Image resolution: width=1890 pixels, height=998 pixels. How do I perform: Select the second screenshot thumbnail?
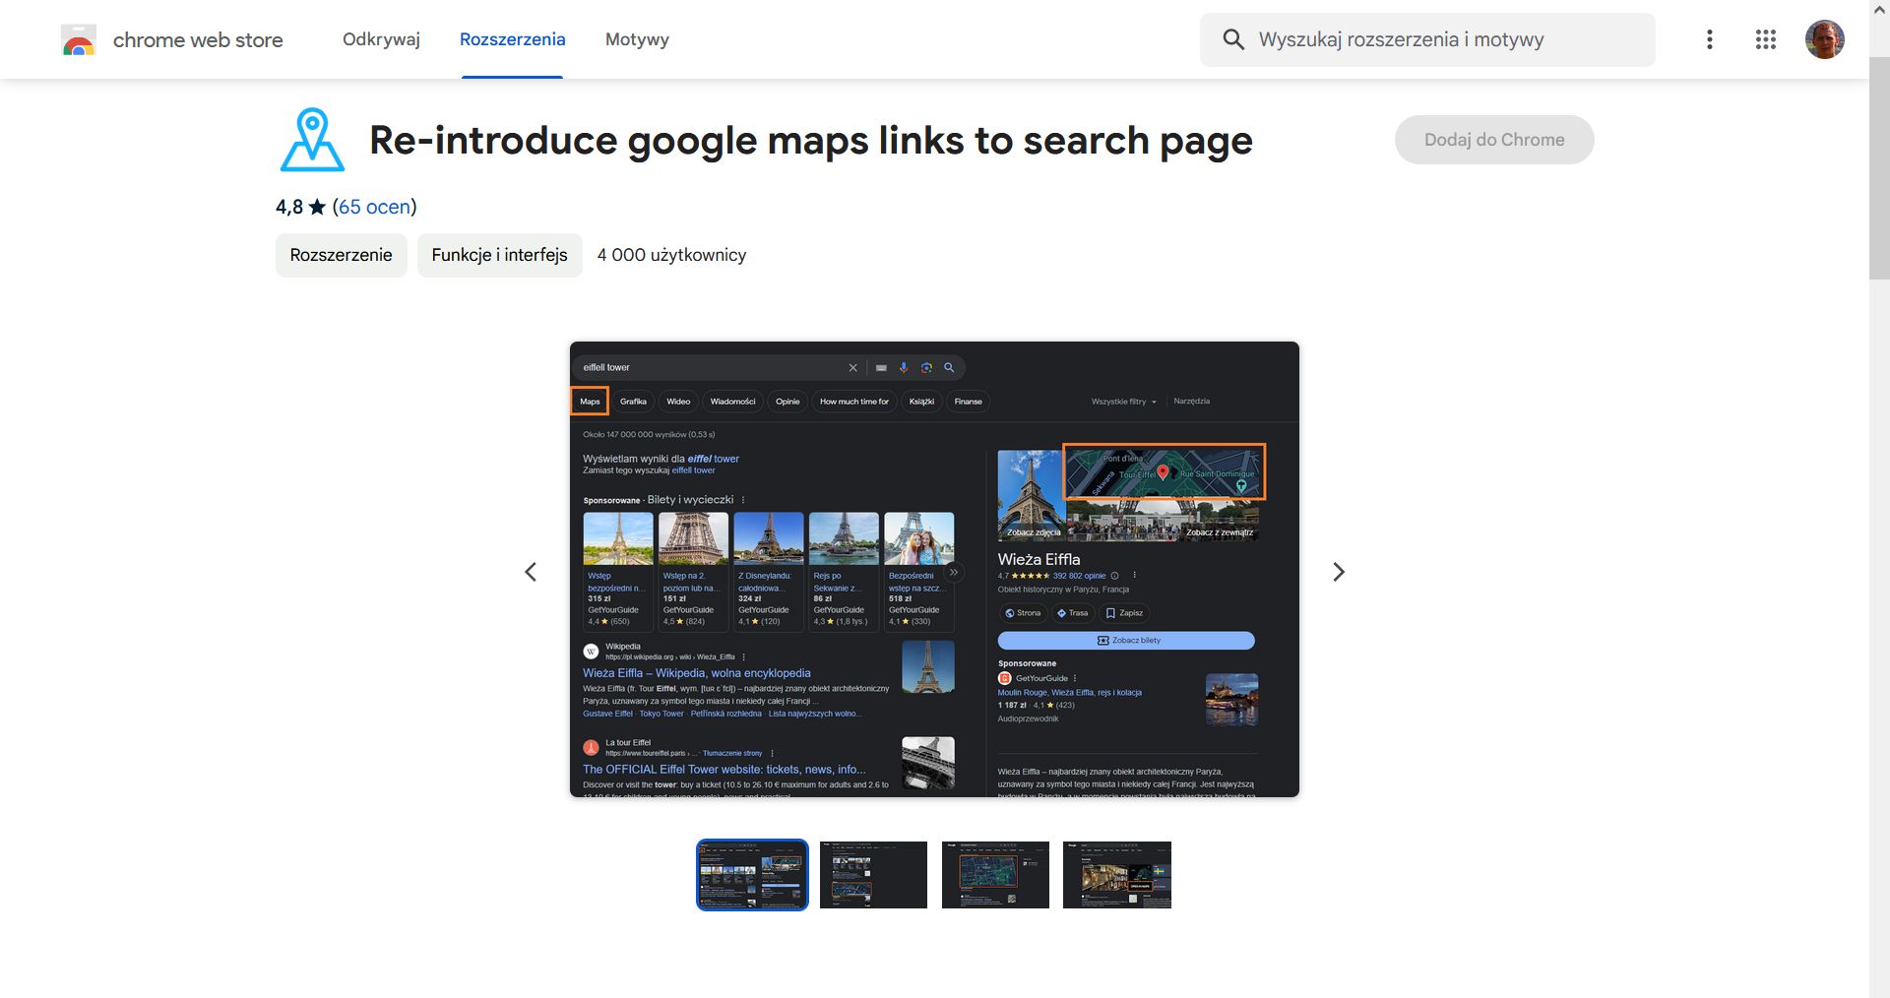(x=874, y=875)
